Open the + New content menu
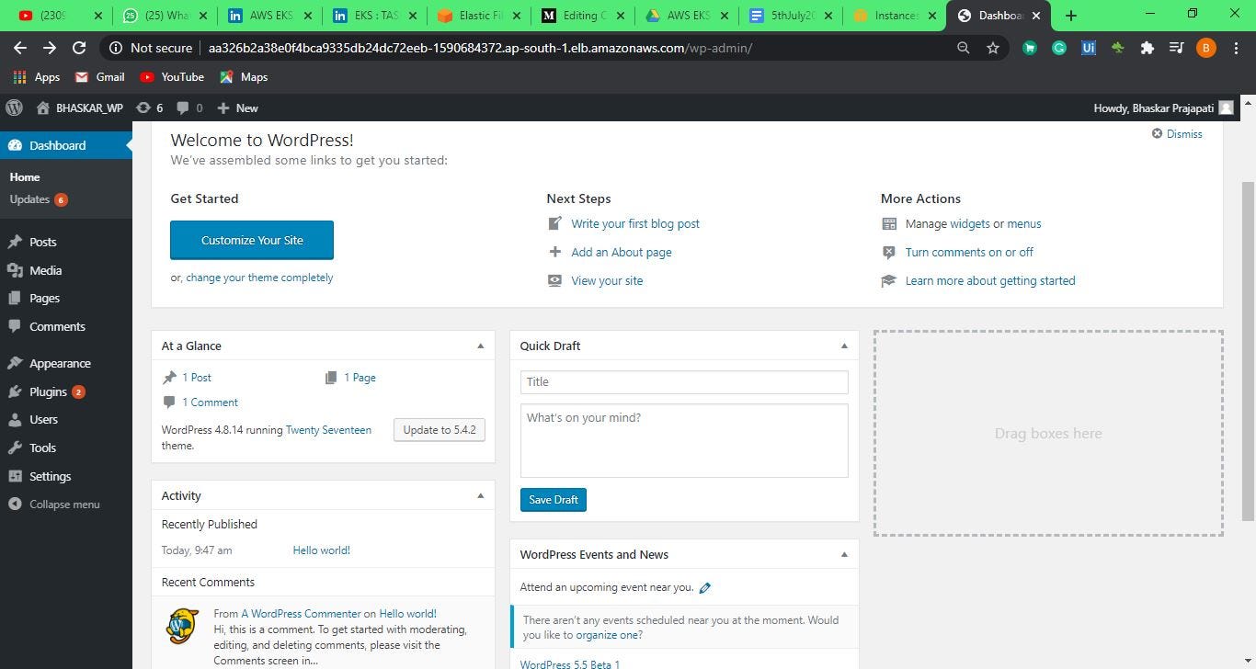Screen dimensions: 1256x669 click(237, 108)
